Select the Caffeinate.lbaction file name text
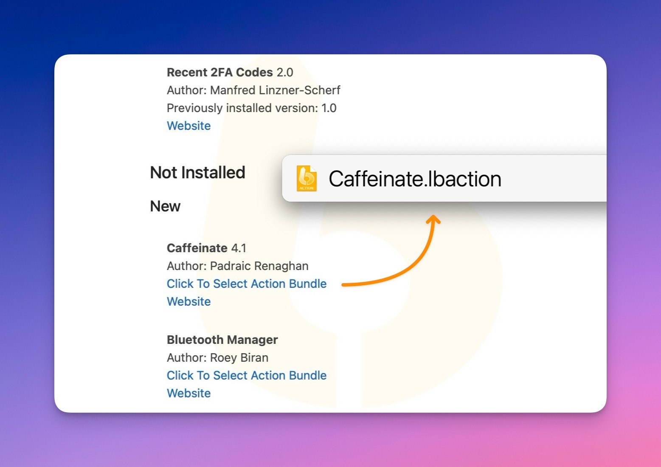The height and width of the screenshot is (467, 661). pyautogui.click(x=415, y=179)
